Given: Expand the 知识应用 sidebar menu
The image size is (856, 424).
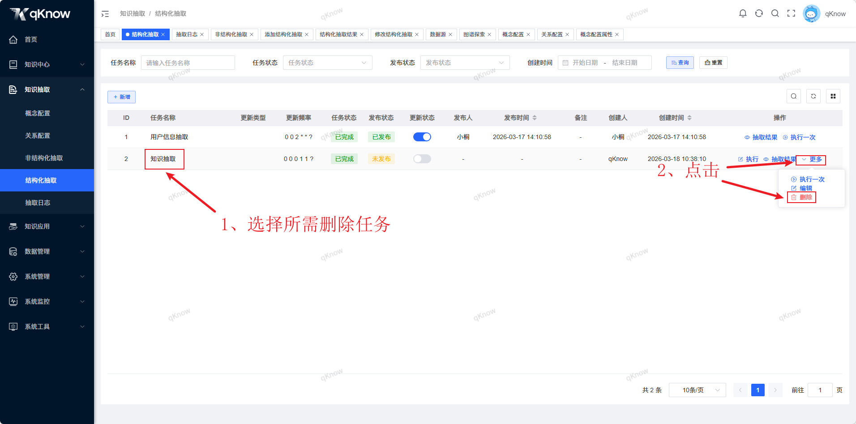Looking at the screenshot, I should [x=47, y=226].
